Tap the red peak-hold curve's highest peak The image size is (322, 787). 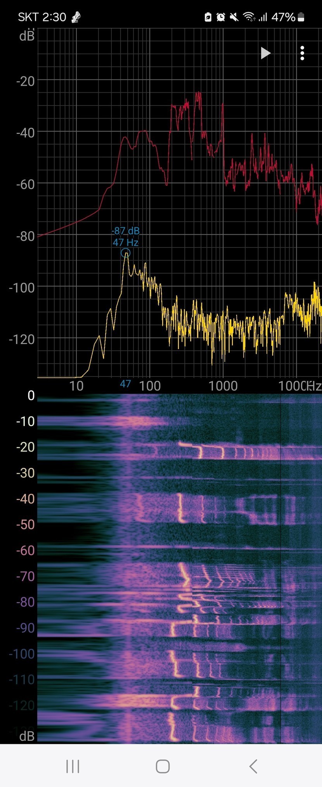199,93
